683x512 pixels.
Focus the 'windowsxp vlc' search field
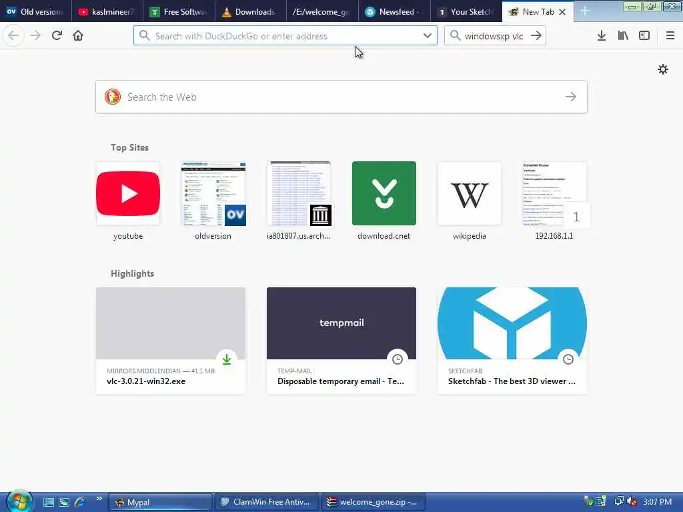pos(495,36)
